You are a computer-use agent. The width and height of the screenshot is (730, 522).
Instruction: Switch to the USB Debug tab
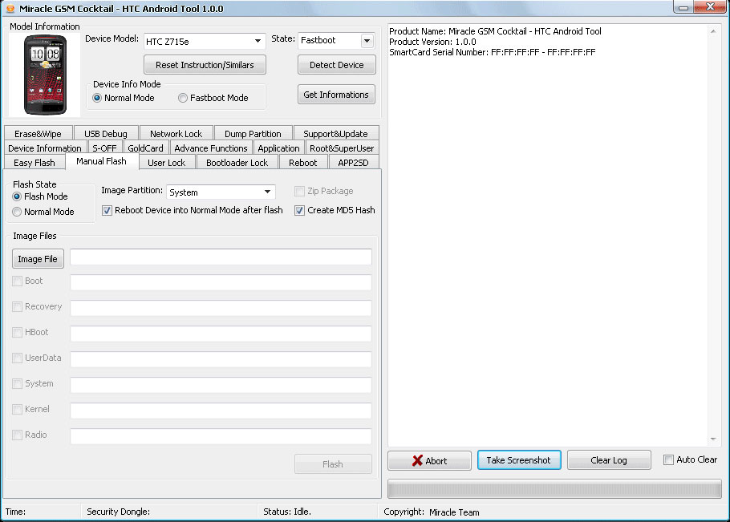pyautogui.click(x=106, y=134)
